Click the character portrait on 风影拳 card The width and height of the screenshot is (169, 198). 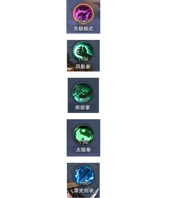71,63
